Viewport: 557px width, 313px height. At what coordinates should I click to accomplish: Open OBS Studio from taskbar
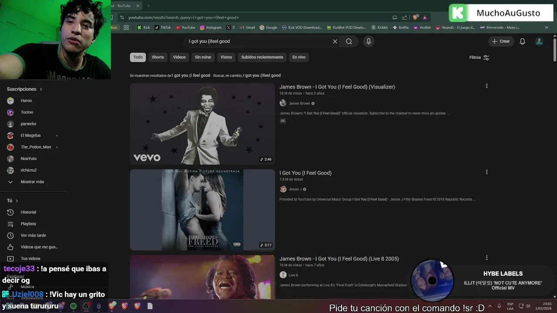coord(86,306)
